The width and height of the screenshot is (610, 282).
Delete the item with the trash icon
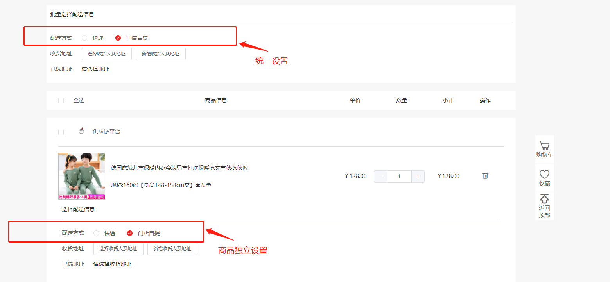[x=485, y=176]
